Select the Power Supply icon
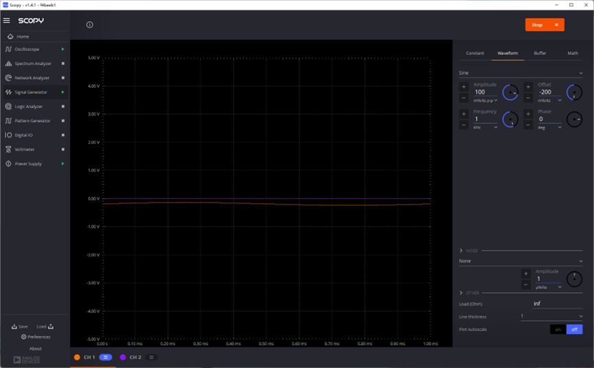This screenshot has height=368, width=594. [x=8, y=163]
